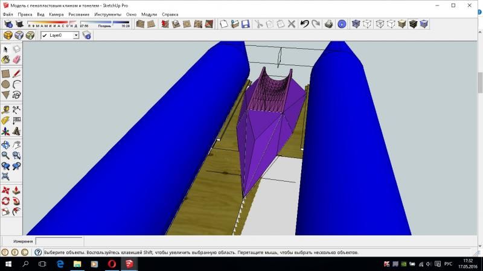Click the Измерения measurements input box
The width and height of the screenshot is (483, 271).
click(x=59, y=241)
